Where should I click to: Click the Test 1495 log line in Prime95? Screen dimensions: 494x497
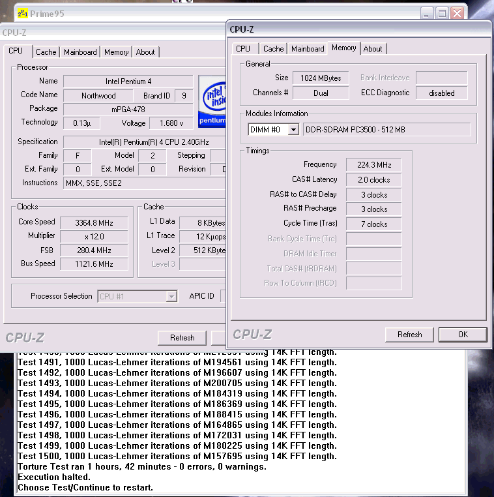coord(177,404)
